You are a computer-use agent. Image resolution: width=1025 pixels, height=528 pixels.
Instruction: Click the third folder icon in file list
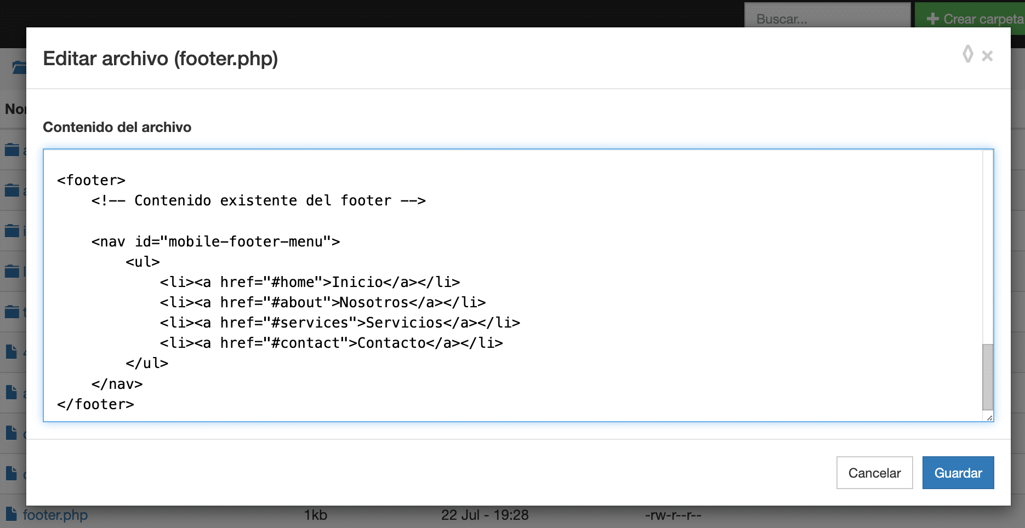(x=12, y=231)
